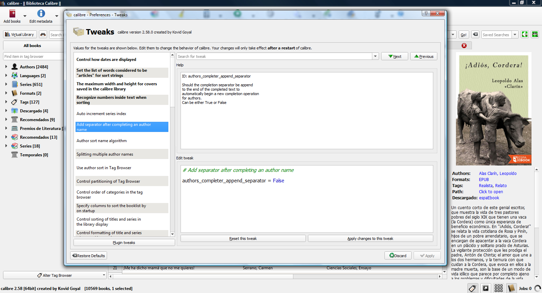The height and width of the screenshot is (293, 542).
Task: Click the tweaks list scroll down arrow
Action: click(172, 234)
